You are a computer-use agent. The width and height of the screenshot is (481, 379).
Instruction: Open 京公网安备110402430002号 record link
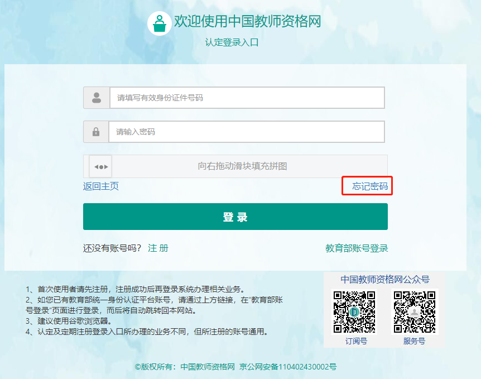coord(288,367)
